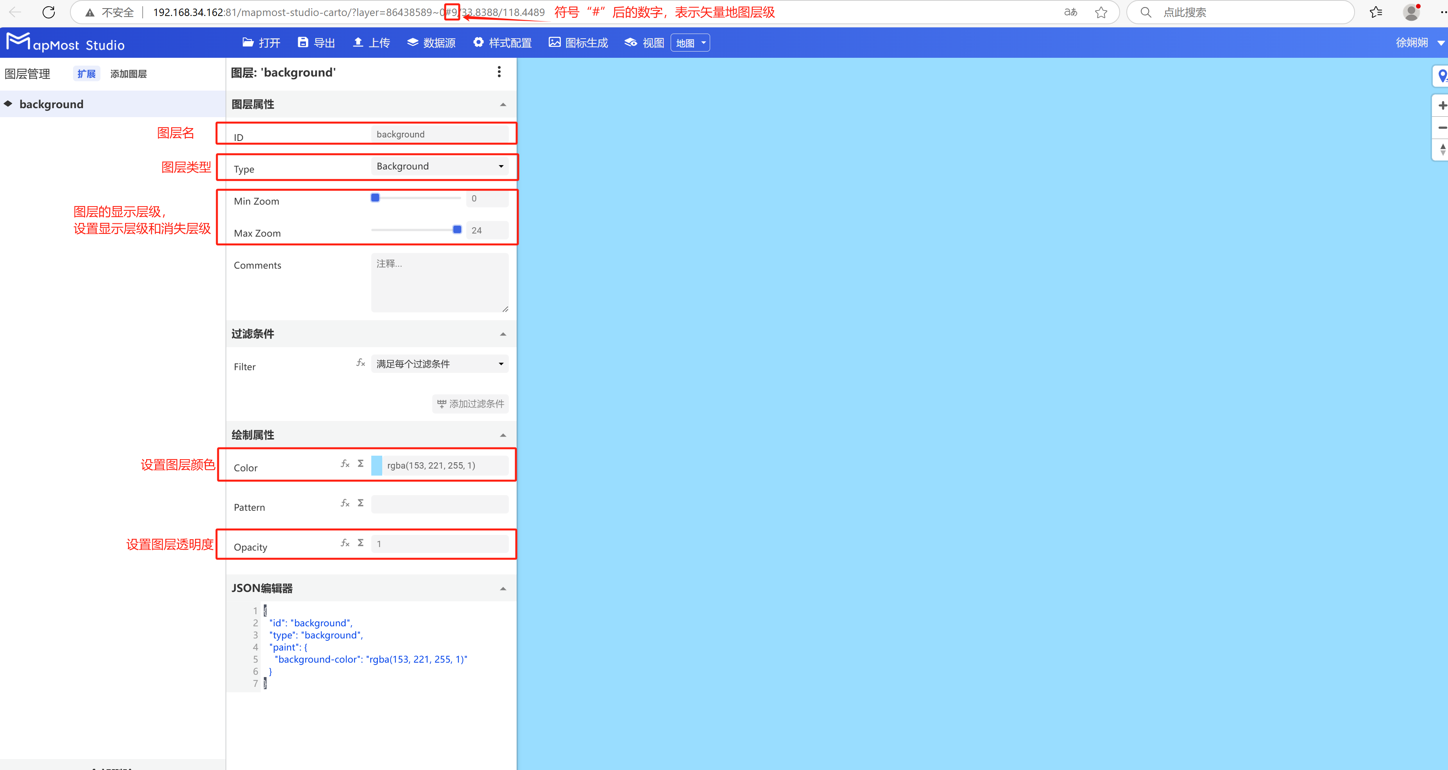Viewport: 1448px width, 770px height.
Task: Open 样式配置 style configuration settings
Action: point(502,42)
